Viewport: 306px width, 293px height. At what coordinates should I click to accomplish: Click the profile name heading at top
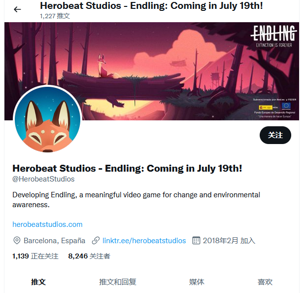pos(151,5)
